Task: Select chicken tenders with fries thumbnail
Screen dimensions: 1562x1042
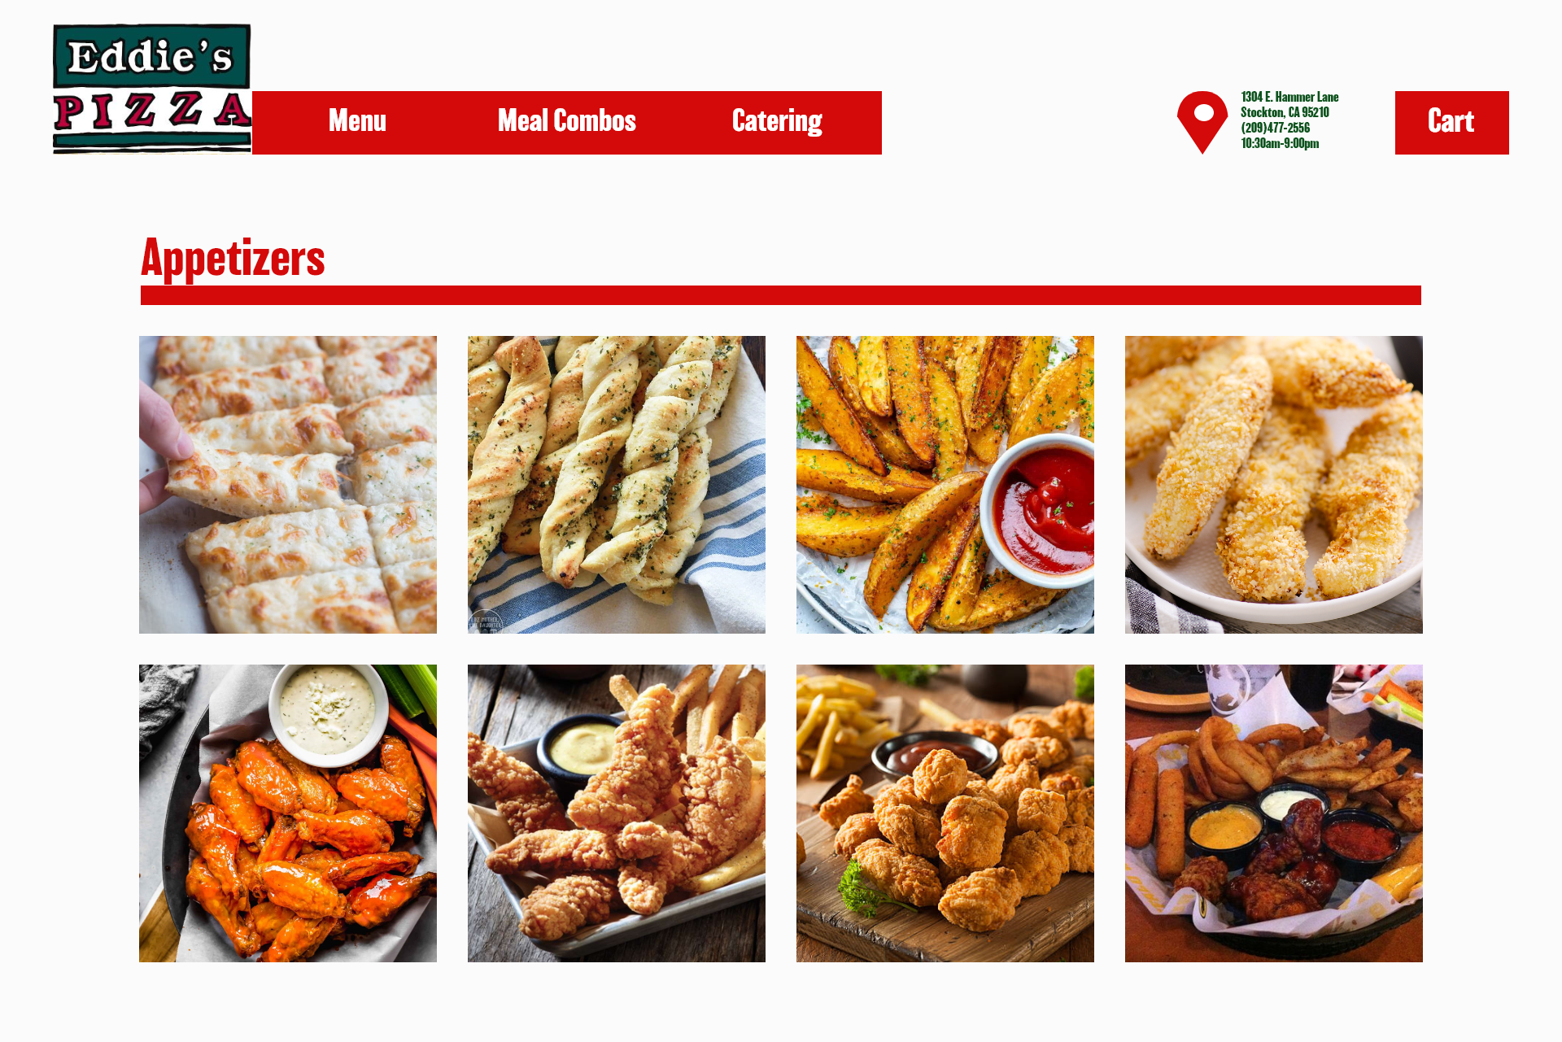Action: (617, 813)
